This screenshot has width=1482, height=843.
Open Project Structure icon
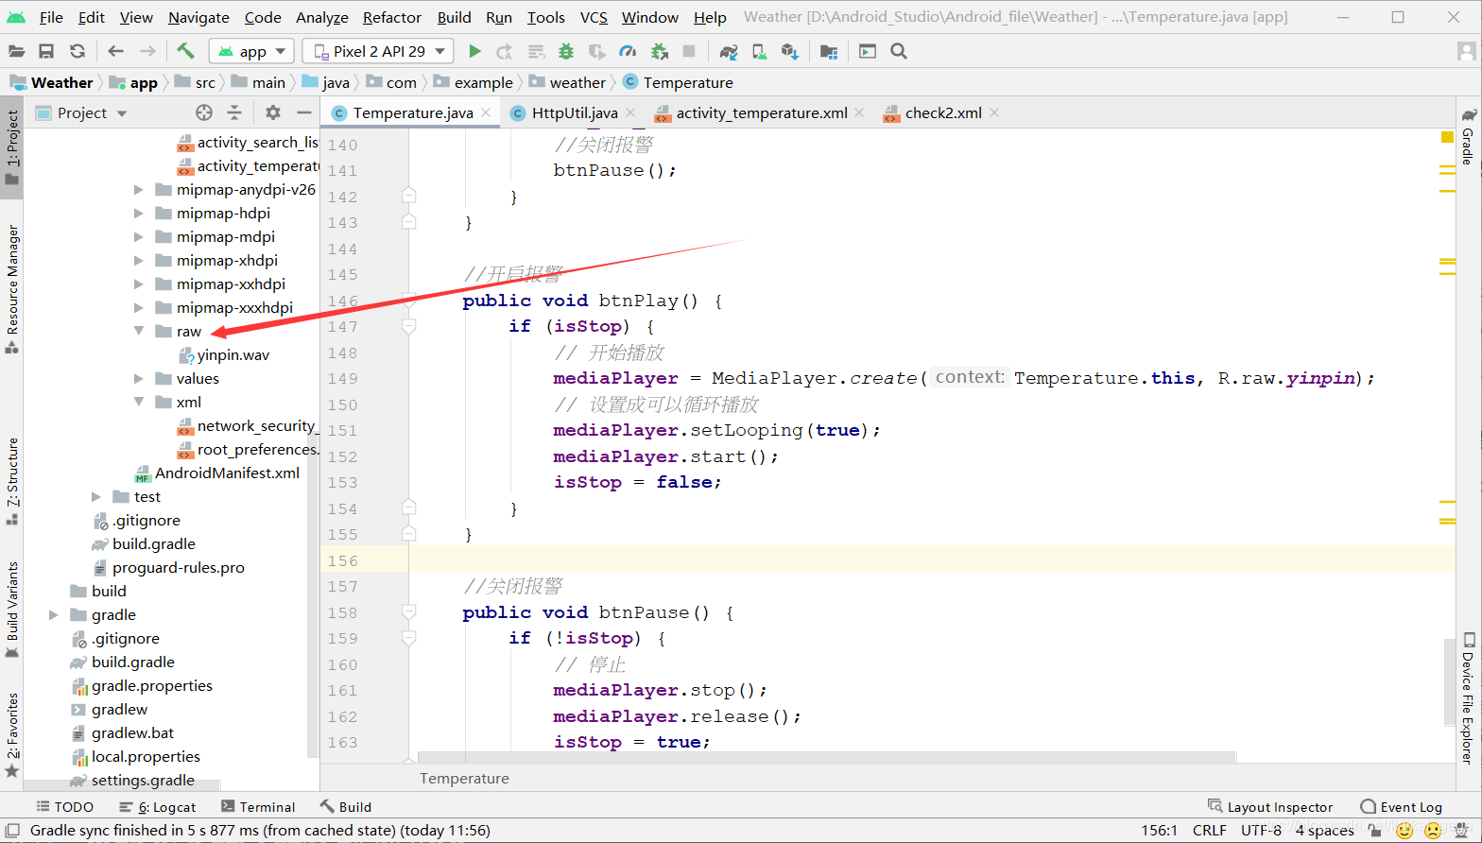tap(829, 51)
